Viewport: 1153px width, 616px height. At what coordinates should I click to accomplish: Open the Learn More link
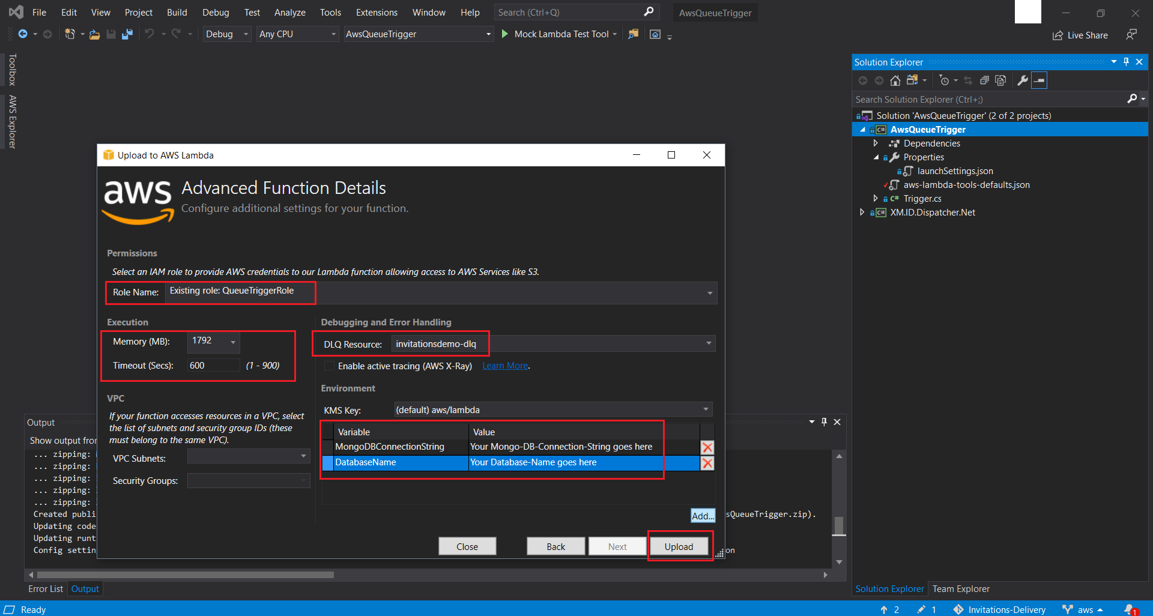pos(505,366)
